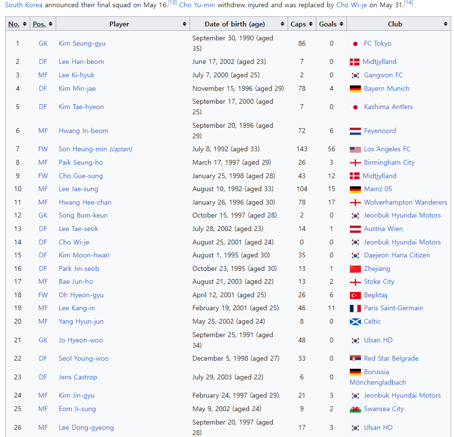Click the Japan flag beside FC Tokyo

355,44
